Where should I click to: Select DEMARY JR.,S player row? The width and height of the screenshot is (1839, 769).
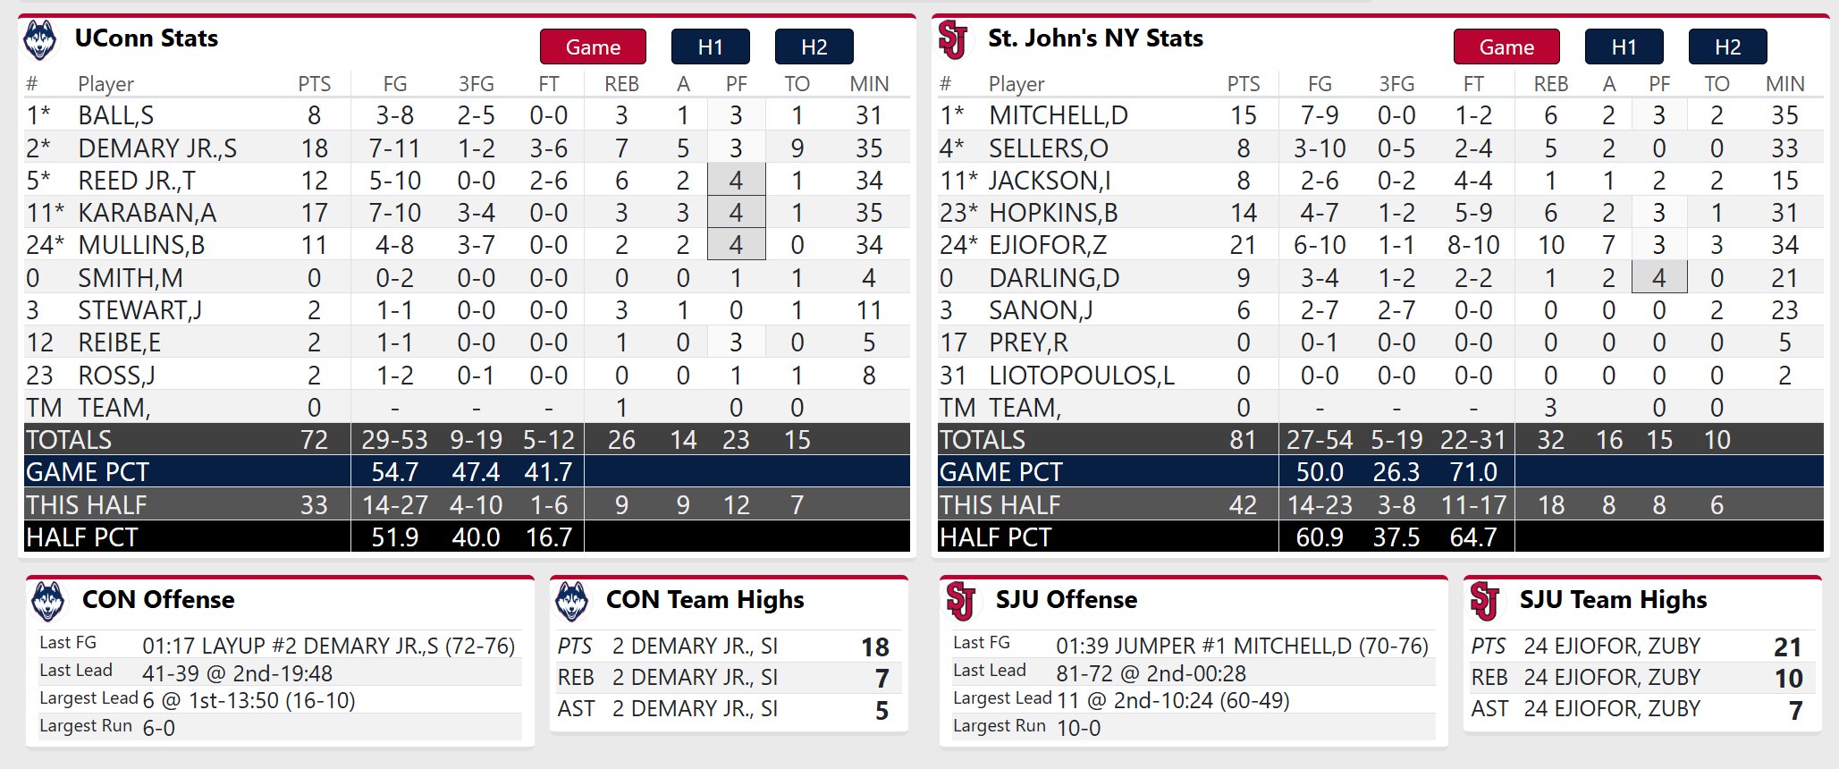157,148
